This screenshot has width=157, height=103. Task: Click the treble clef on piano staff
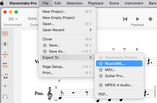coord(50,94)
